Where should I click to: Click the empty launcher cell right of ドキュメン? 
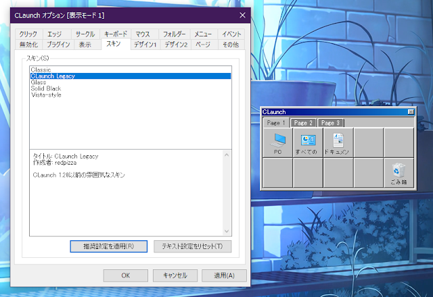(x=368, y=142)
